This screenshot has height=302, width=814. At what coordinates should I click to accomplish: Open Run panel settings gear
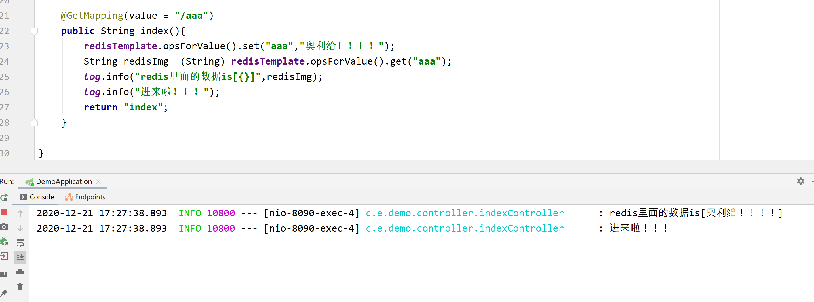click(800, 181)
